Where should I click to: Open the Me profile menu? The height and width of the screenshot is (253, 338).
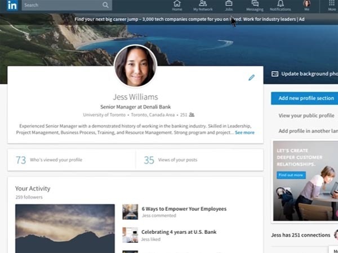[307, 6]
